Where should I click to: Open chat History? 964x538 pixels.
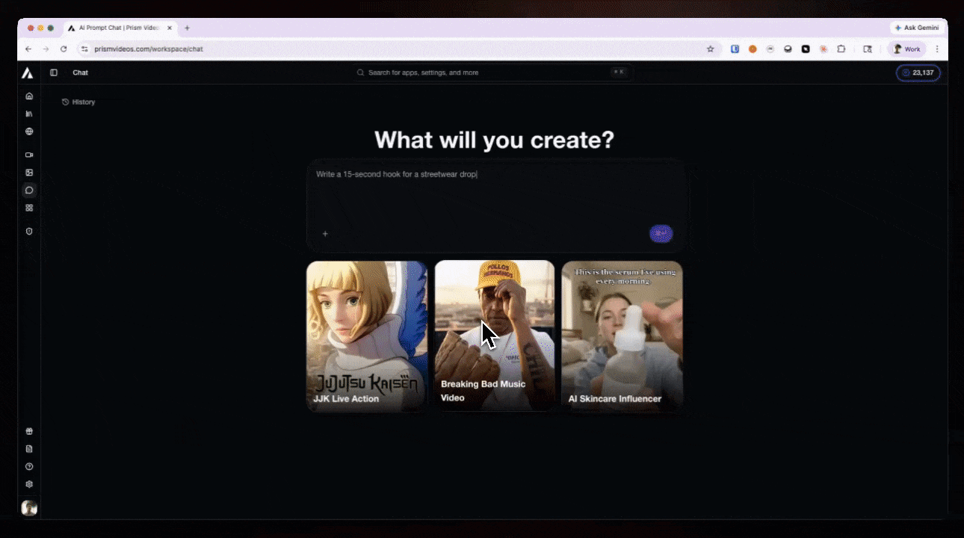78,102
